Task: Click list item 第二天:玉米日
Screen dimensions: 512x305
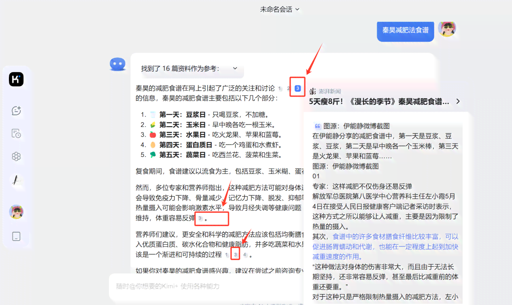Action: [x=211, y=125]
